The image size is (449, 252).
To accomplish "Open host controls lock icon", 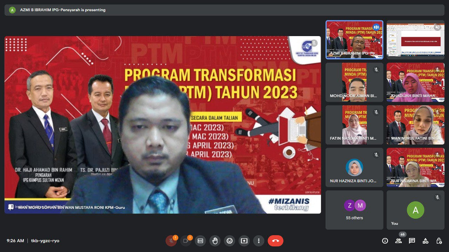I will coord(439,241).
